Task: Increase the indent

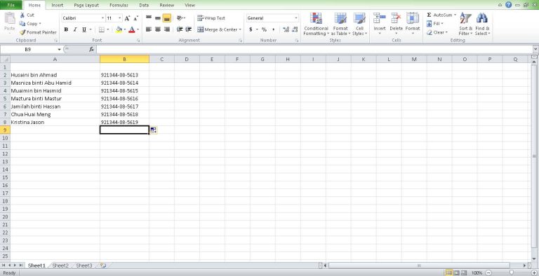Action: (188, 29)
